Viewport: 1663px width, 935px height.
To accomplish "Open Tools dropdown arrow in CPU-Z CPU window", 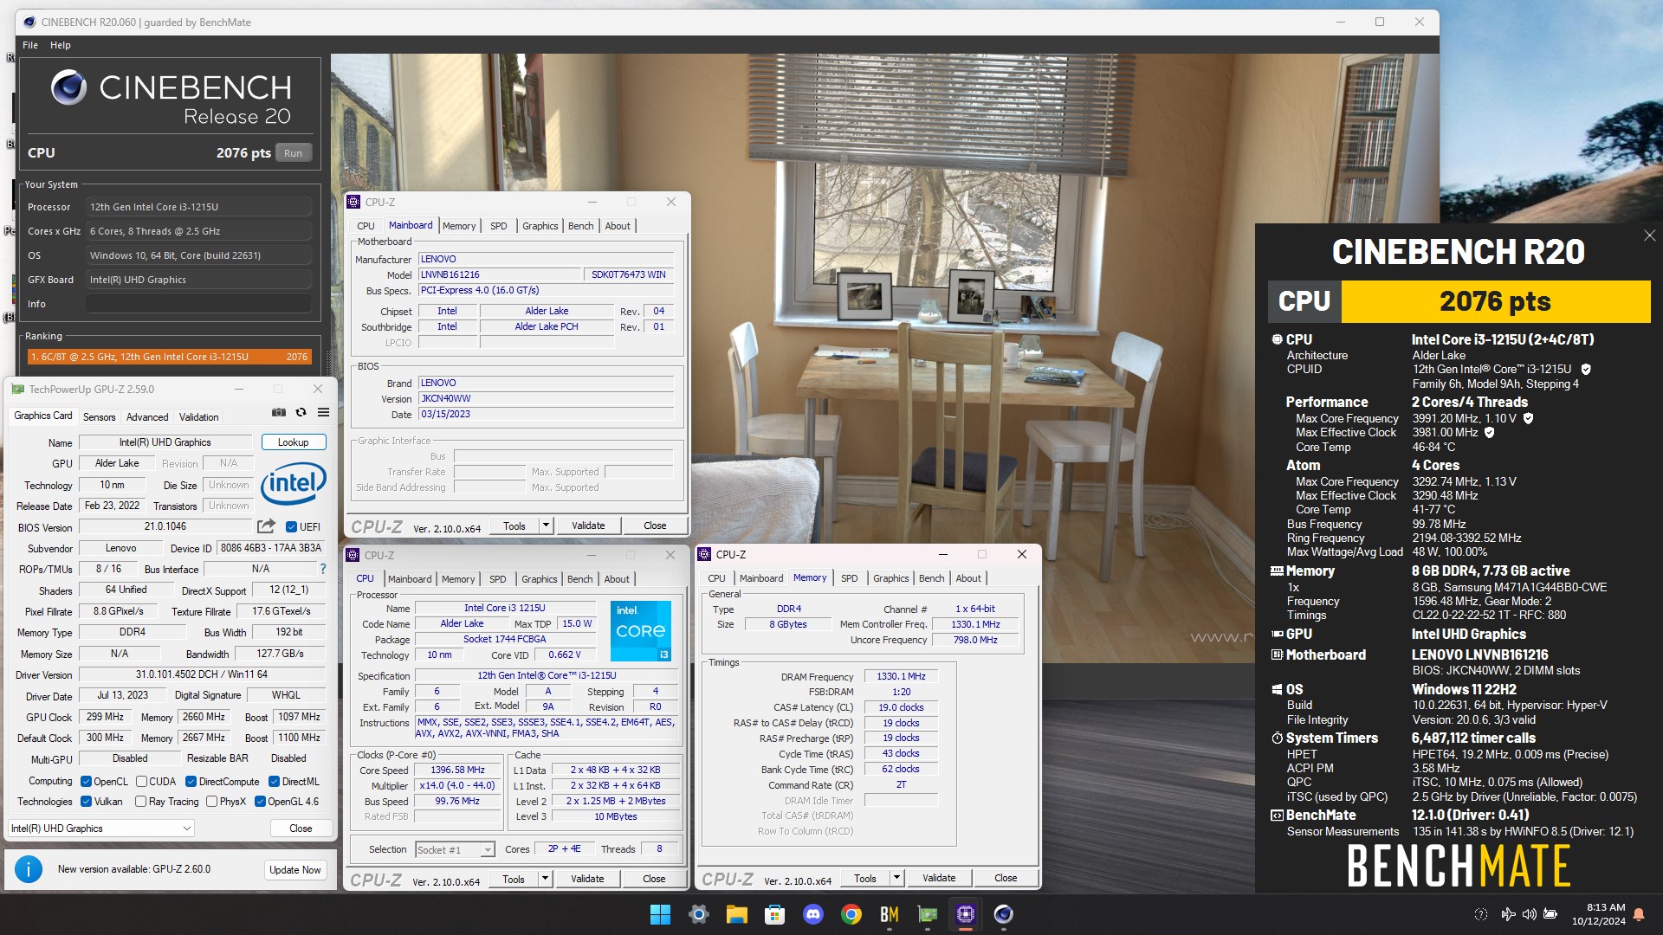I will [545, 879].
